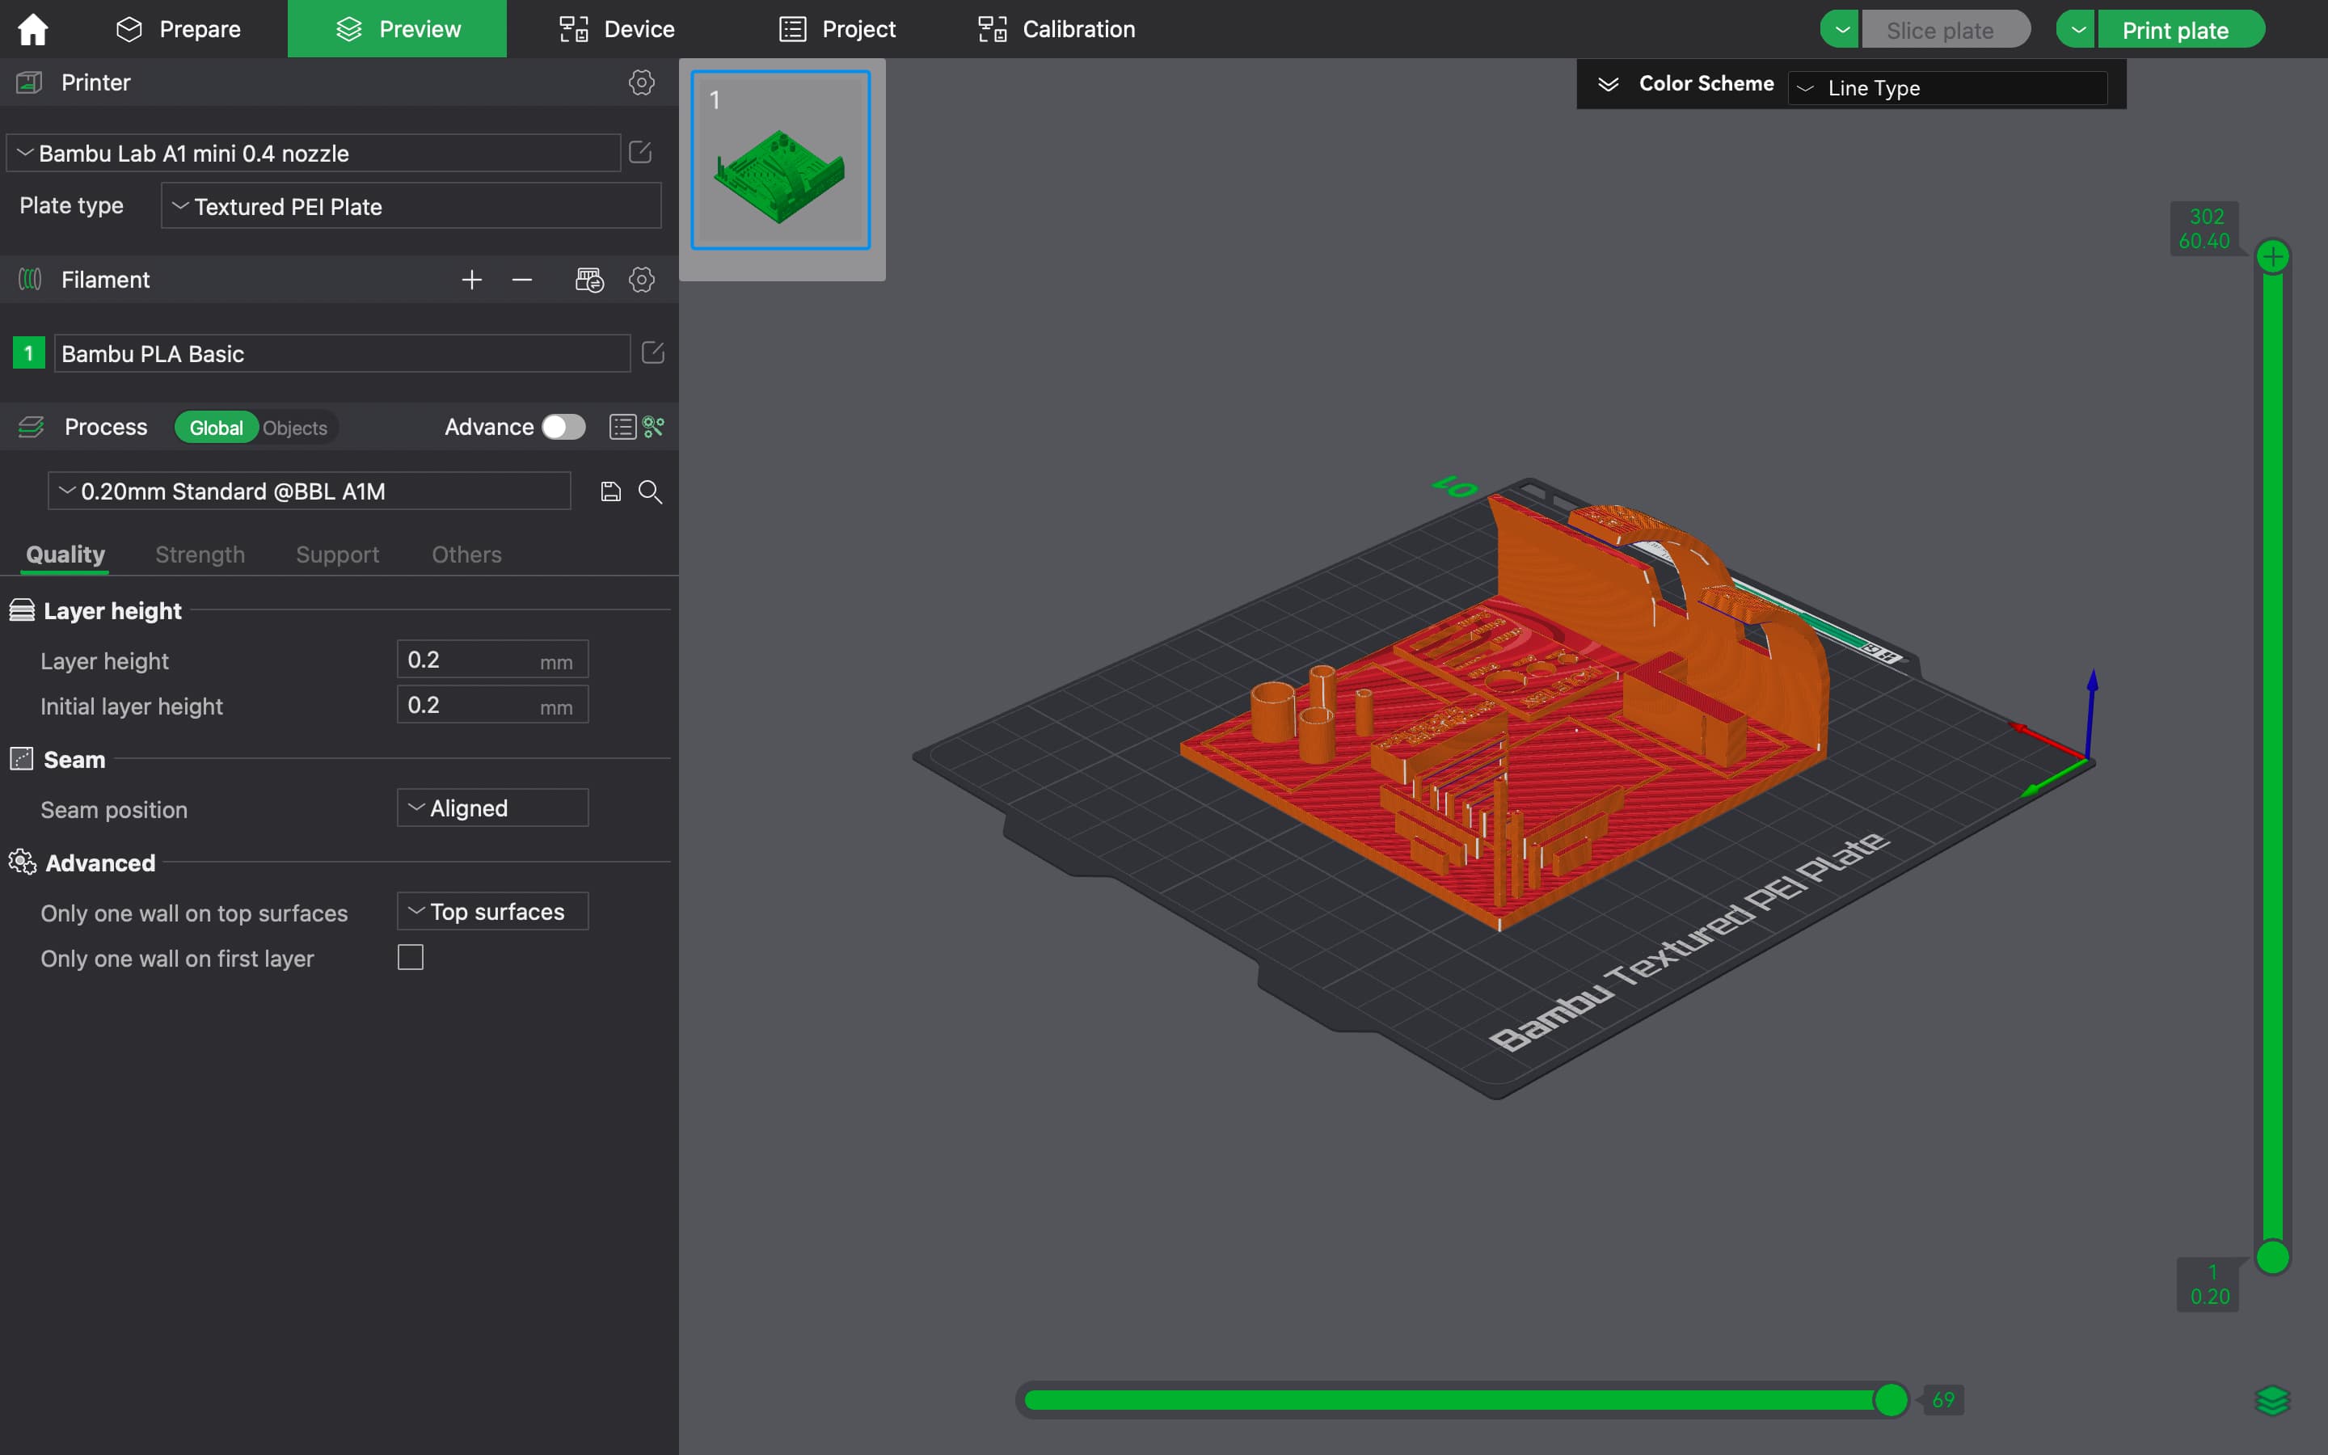Screen dimensions: 2328x1455
Task: Select the Quality settings tab
Action: [x=65, y=555]
